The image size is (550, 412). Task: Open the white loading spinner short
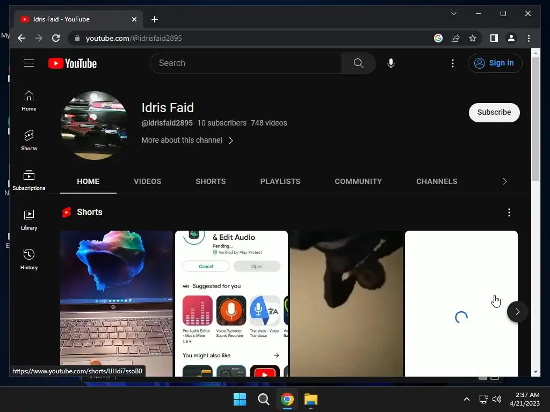point(461,304)
